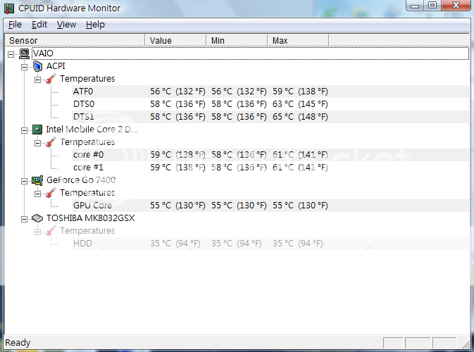Open the Help menu

(x=95, y=25)
